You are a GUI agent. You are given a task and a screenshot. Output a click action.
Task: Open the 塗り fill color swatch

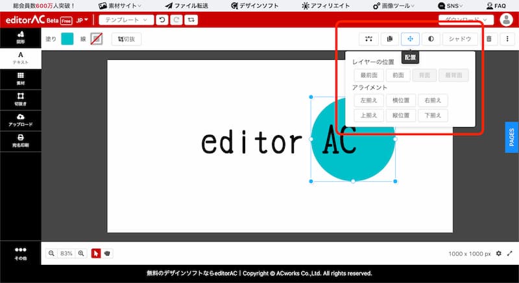[67, 39]
